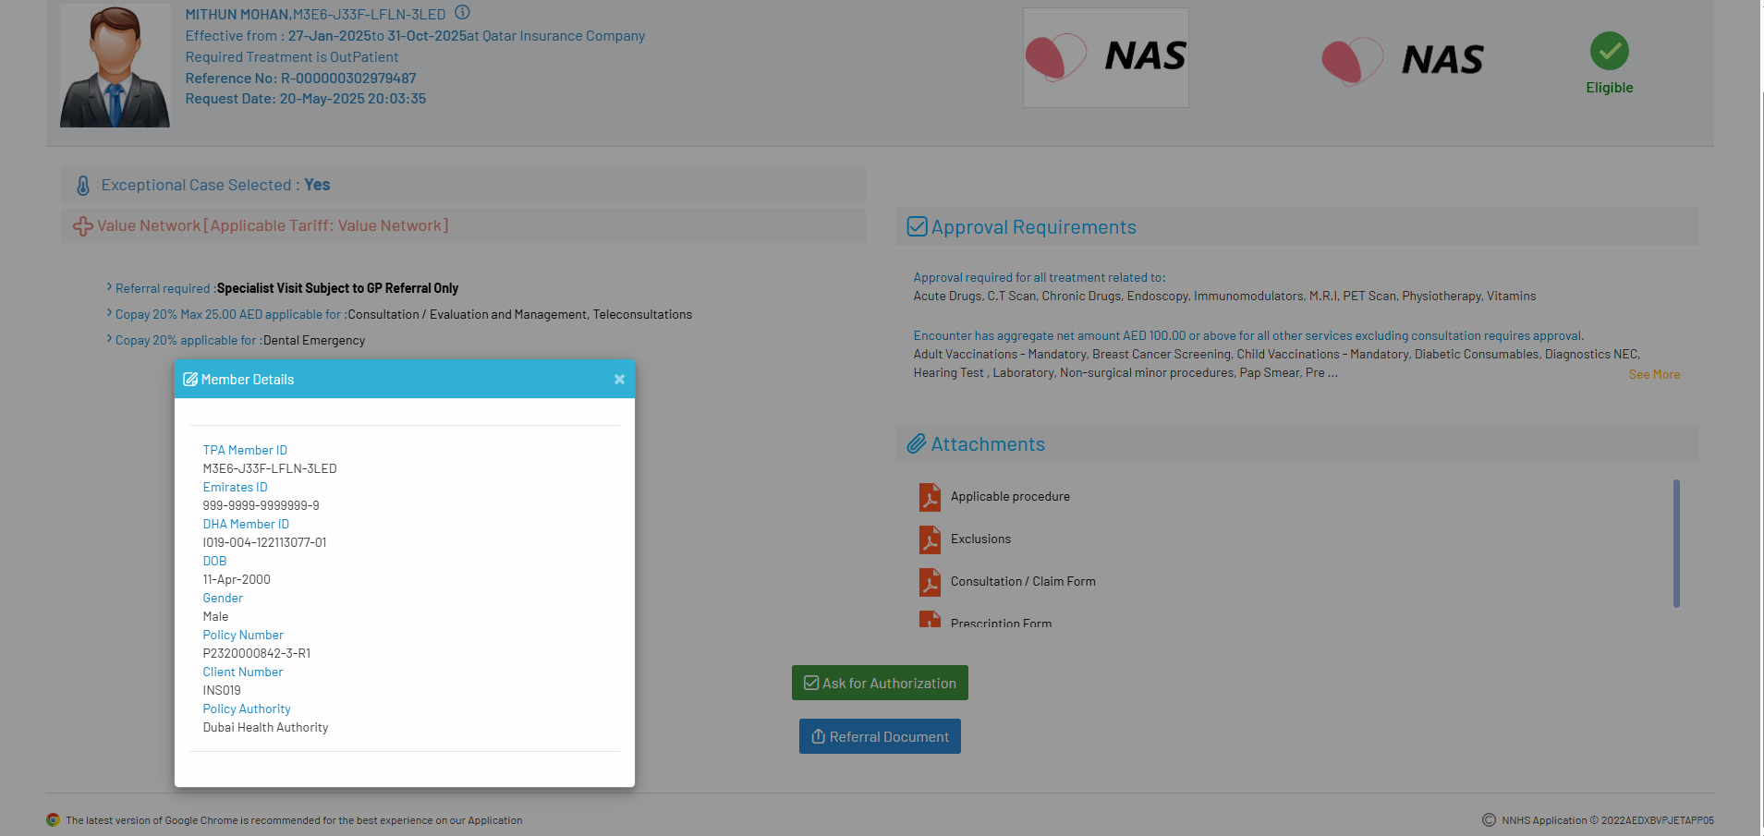This screenshot has width=1764, height=836.
Task: Open the Consultation / Claim Form link
Action: click(1023, 582)
